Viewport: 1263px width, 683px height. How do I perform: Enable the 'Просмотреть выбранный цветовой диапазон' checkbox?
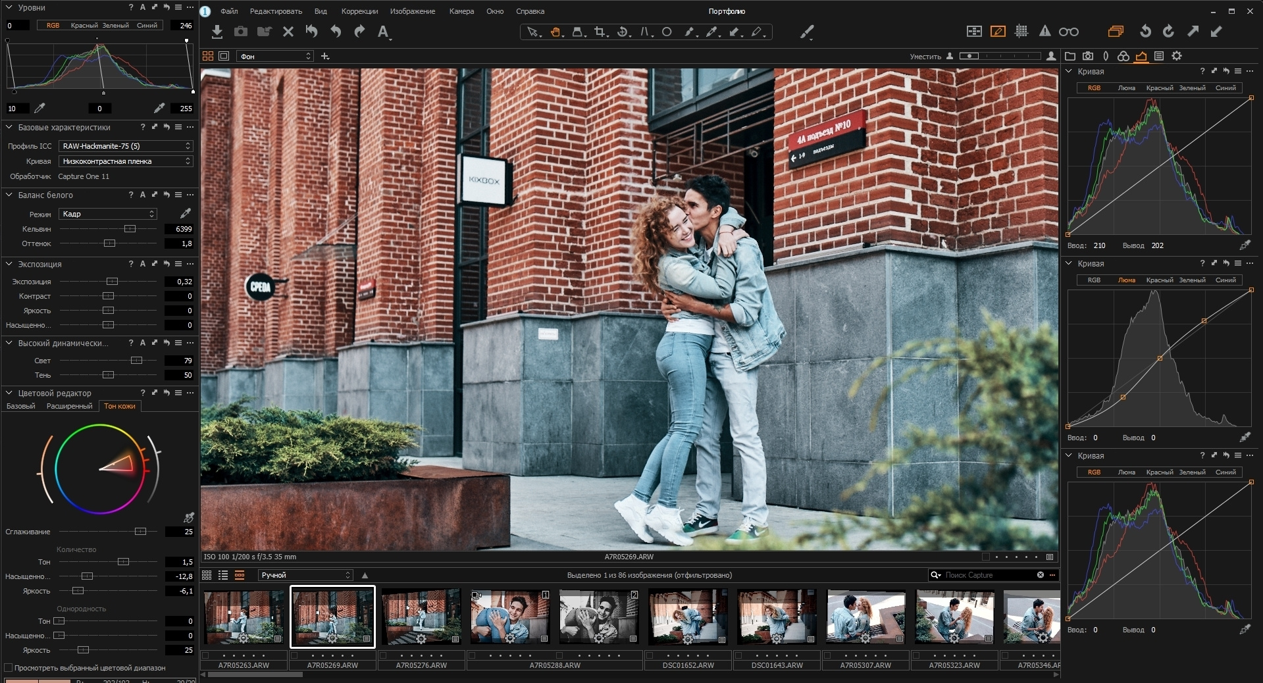(9, 668)
